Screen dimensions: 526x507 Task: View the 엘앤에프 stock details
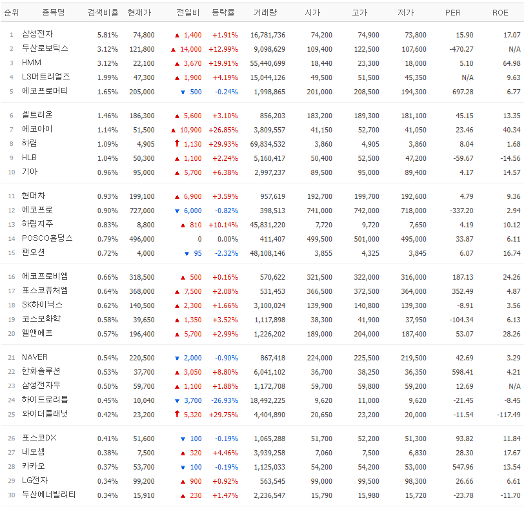coord(37,333)
